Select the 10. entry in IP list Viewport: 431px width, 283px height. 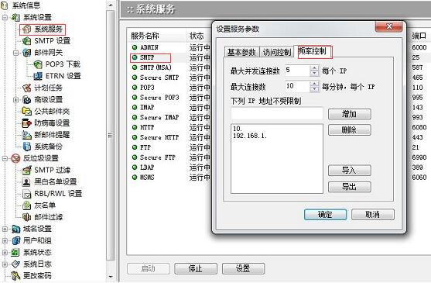[238, 129]
